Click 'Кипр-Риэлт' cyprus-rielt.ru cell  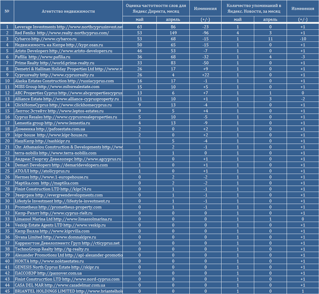coord(68,213)
